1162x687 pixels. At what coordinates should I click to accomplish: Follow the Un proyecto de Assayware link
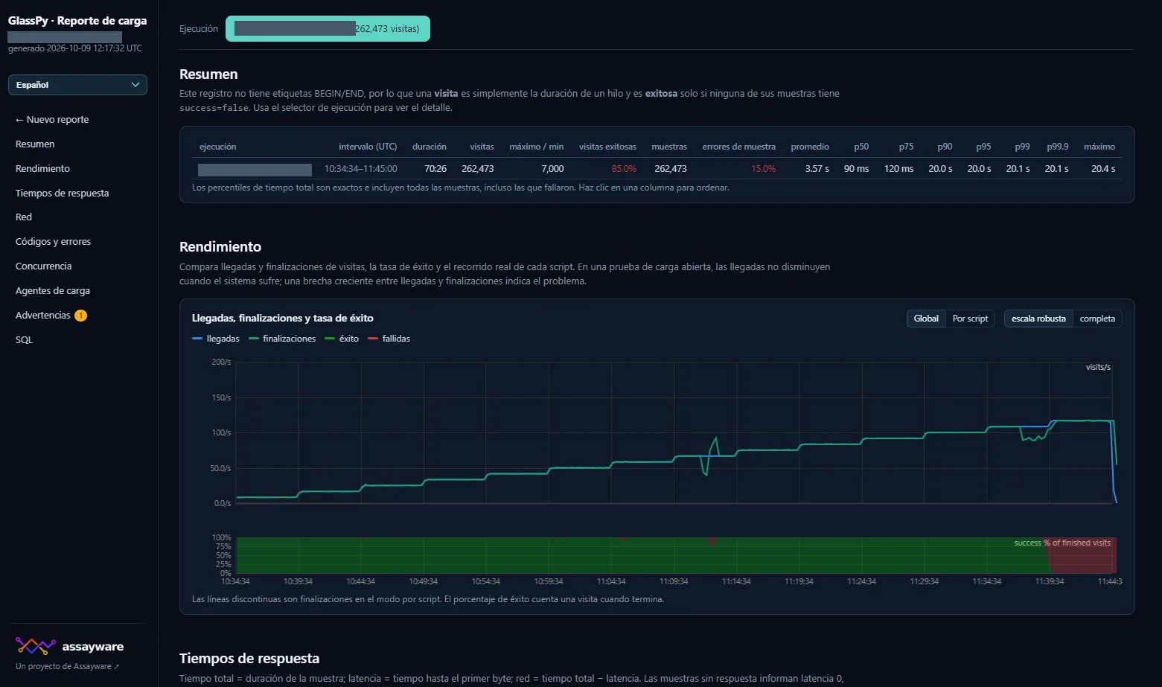coord(67,667)
